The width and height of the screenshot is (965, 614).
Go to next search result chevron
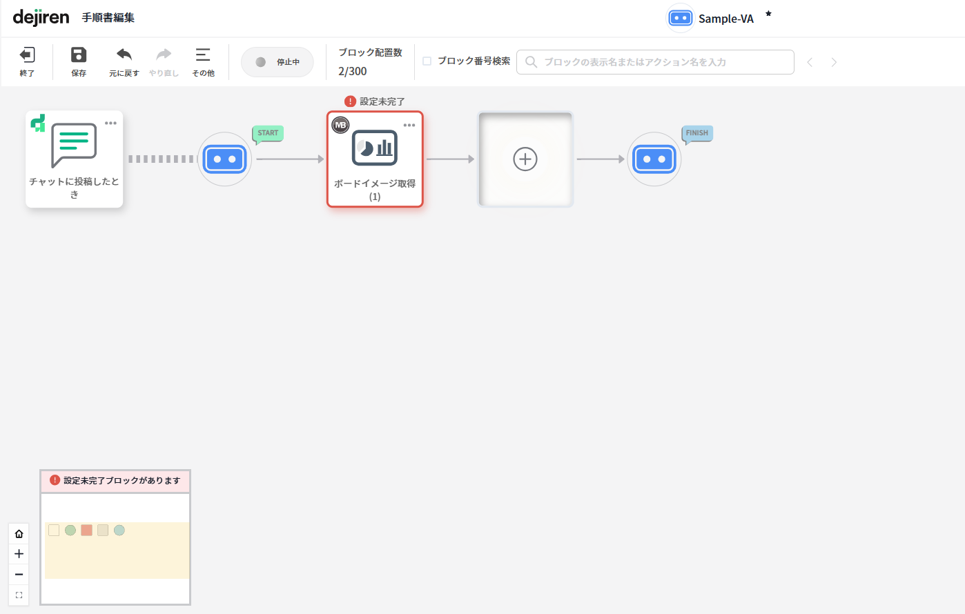(x=834, y=62)
